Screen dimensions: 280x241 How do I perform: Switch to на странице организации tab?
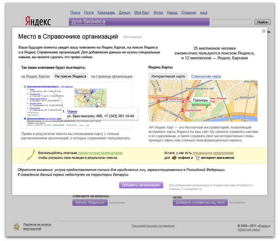coord(112,76)
